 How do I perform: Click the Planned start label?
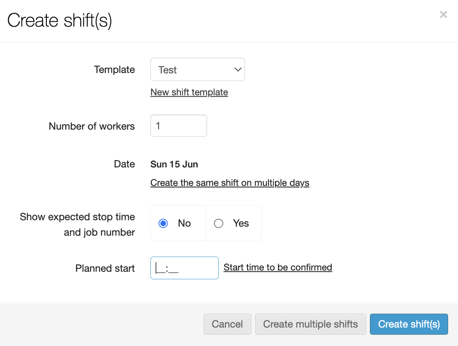point(105,268)
